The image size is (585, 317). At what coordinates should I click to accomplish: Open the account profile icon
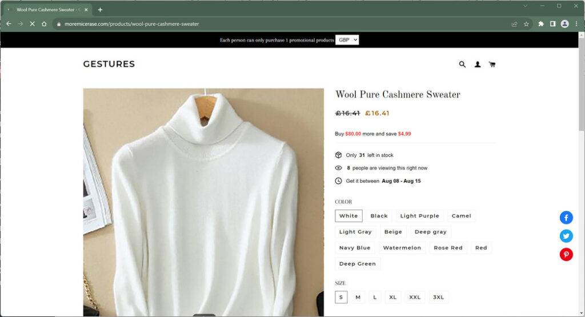[x=478, y=65]
